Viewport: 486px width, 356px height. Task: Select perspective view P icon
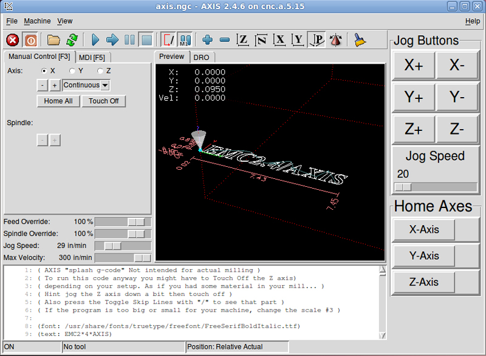click(317, 40)
